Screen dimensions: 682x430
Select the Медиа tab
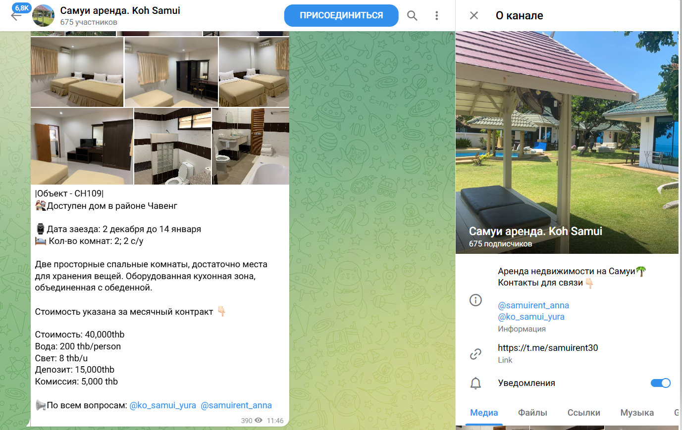[484, 413]
